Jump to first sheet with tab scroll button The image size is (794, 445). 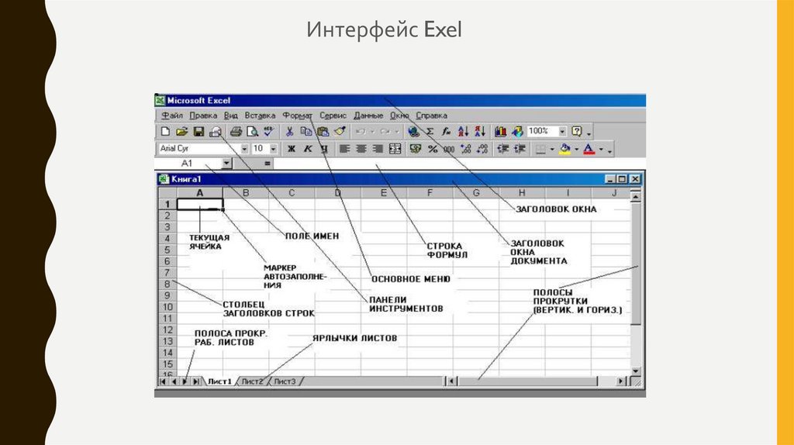click(163, 381)
